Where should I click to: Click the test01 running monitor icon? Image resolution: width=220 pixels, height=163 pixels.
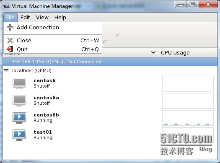coord(19,135)
